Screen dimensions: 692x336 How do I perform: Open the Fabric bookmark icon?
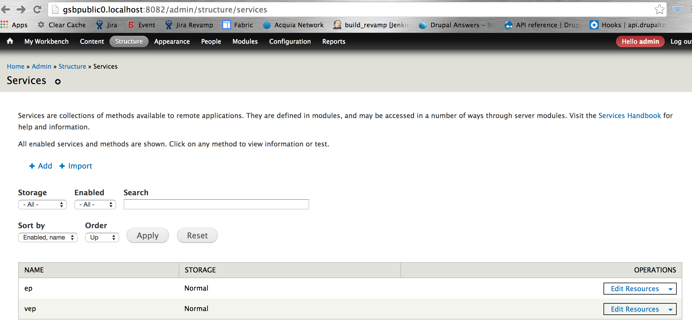[226, 25]
